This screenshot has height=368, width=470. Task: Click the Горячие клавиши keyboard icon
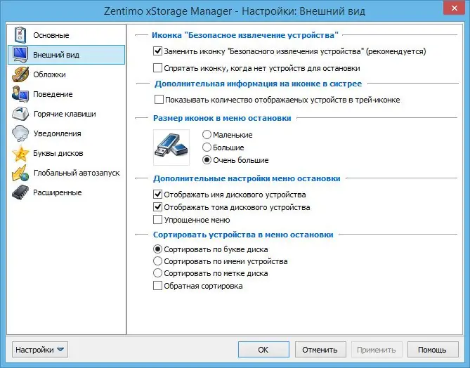pyautogui.click(x=20, y=114)
